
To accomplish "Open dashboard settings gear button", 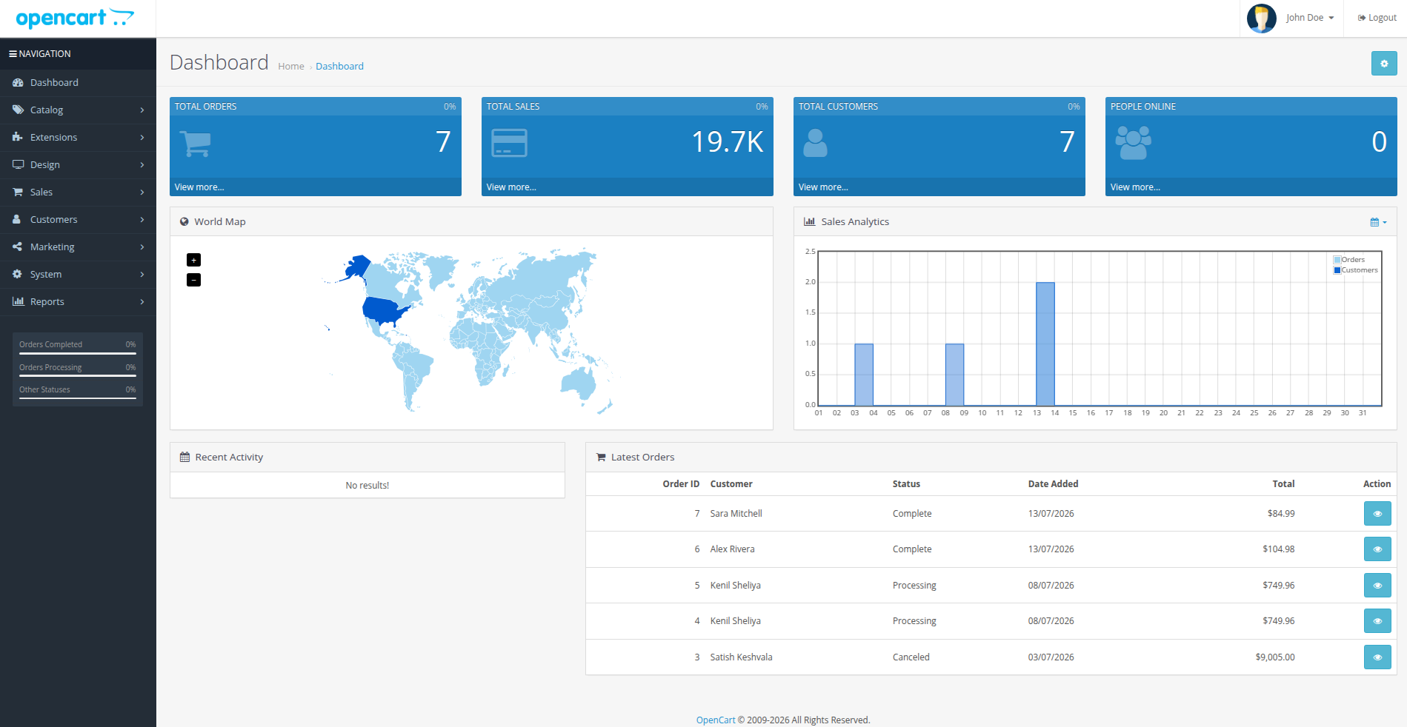I will pos(1384,64).
